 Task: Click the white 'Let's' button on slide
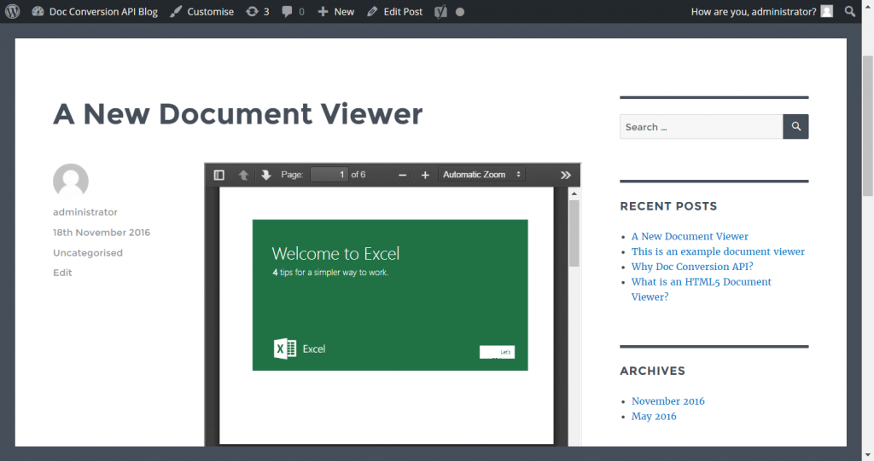(x=498, y=352)
